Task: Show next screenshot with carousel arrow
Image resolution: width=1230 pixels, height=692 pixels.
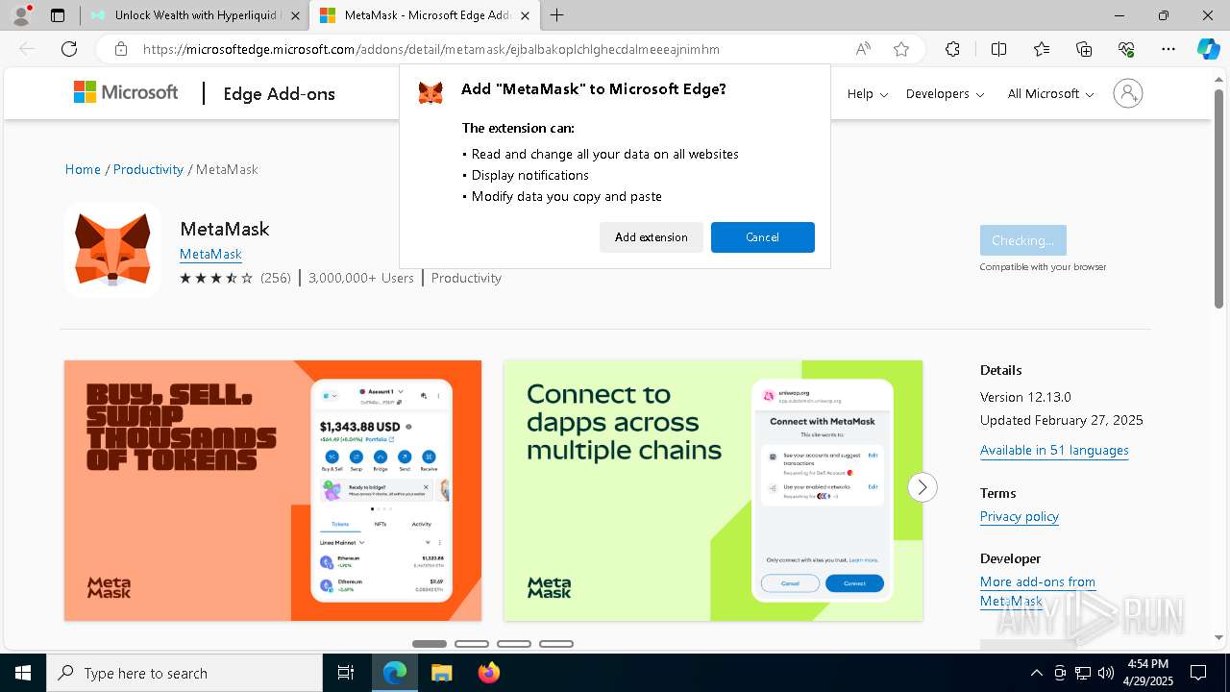Action: tap(922, 487)
